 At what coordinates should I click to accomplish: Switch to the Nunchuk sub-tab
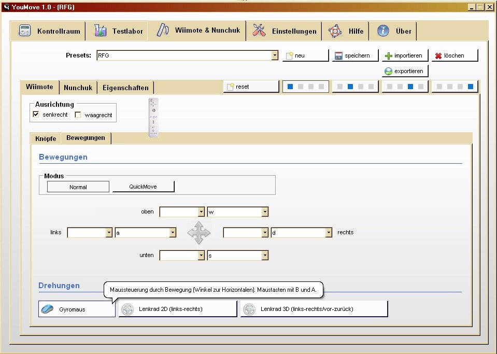[x=78, y=88]
